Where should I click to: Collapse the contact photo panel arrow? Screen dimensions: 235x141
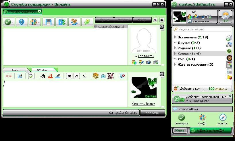pos(162,27)
